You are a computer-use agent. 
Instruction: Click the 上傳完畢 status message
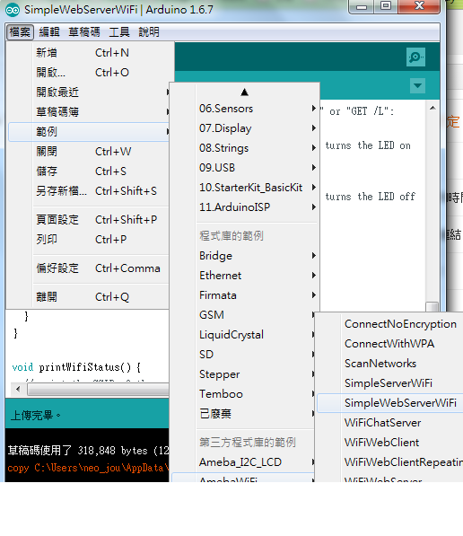click(x=36, y=416)
